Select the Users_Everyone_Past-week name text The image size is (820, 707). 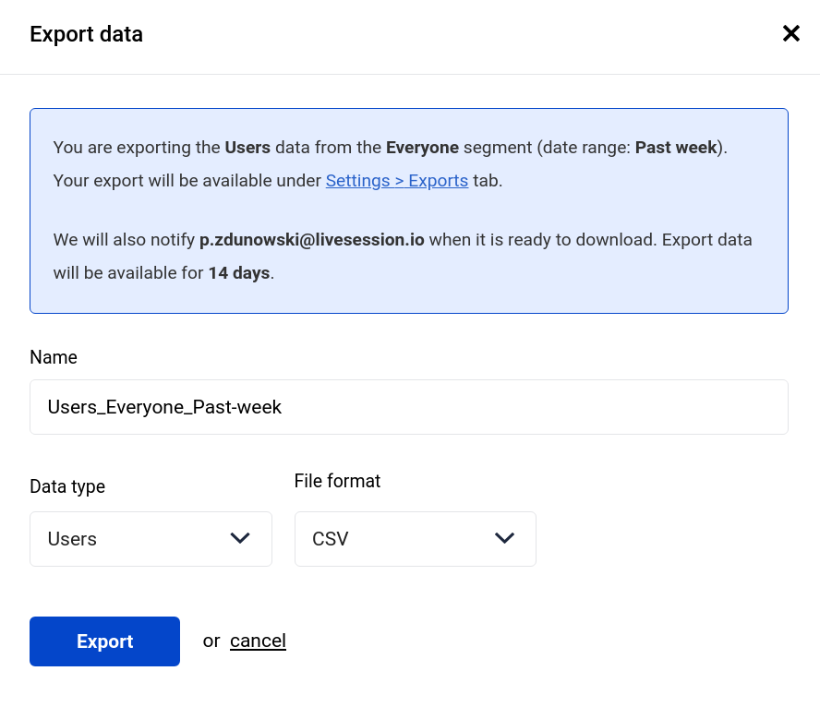pos(164,406)
